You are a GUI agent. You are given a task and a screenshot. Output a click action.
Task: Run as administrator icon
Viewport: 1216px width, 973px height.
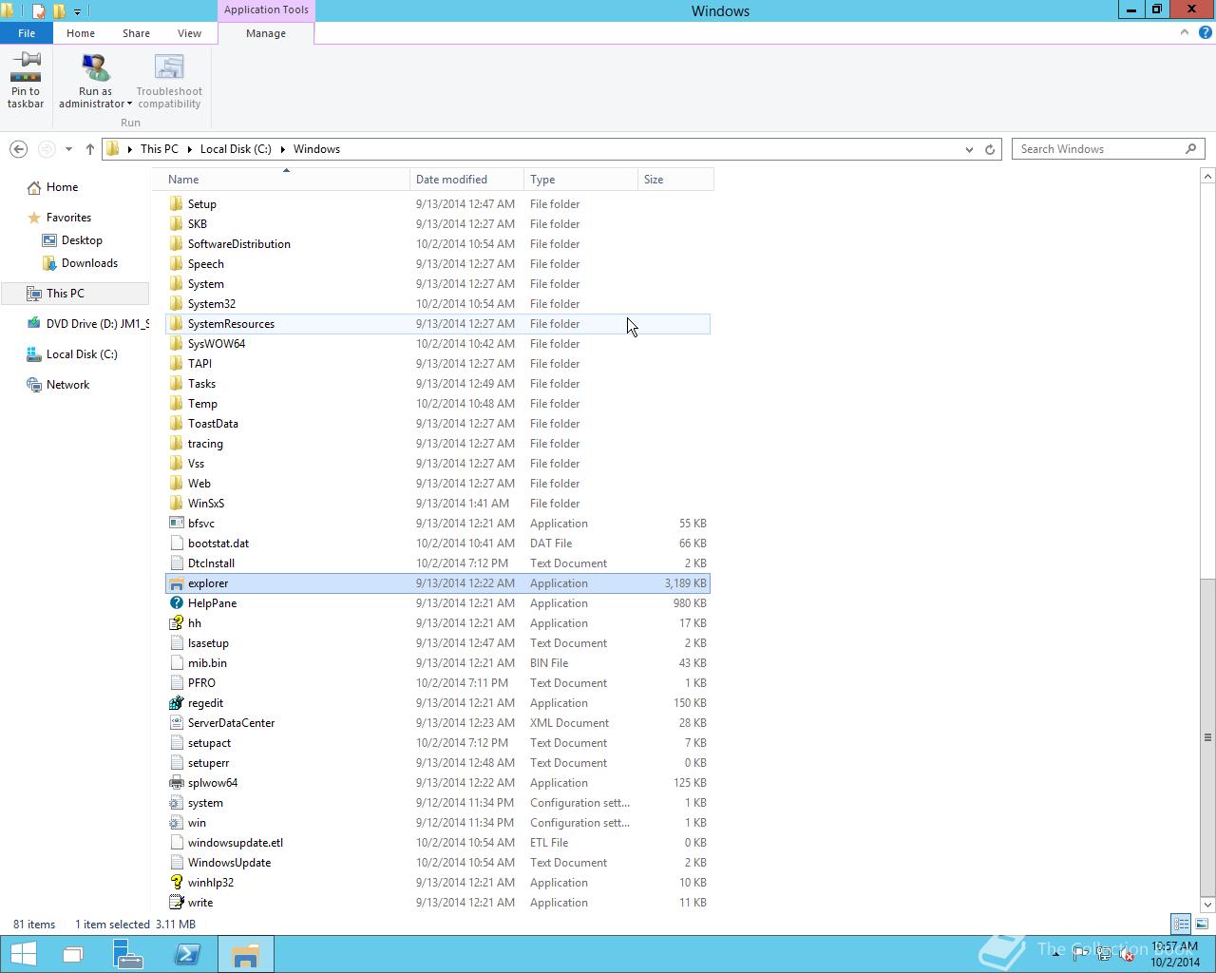(95, 67)
